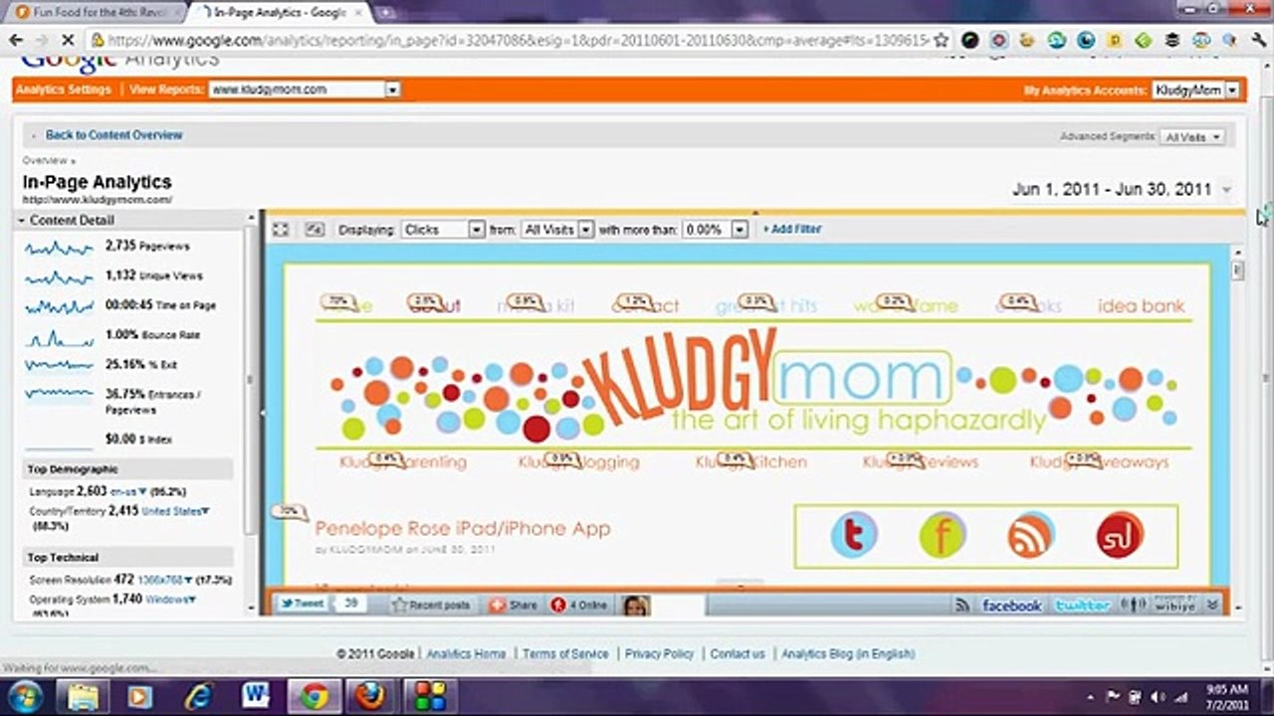
Task: Collapse the Content Detail panel
Action: click(x=21, y=221)
